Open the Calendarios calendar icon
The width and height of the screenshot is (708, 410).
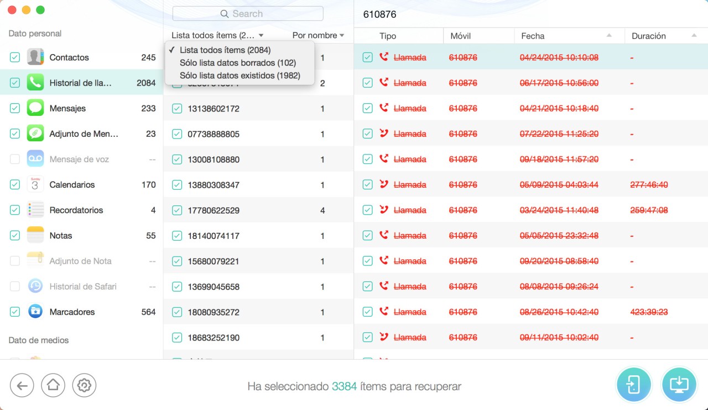click(35, 185)
